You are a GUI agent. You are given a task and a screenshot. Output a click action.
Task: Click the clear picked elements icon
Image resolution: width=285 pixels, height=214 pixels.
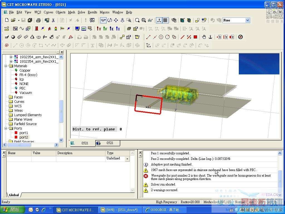click(x=240, y=37)
